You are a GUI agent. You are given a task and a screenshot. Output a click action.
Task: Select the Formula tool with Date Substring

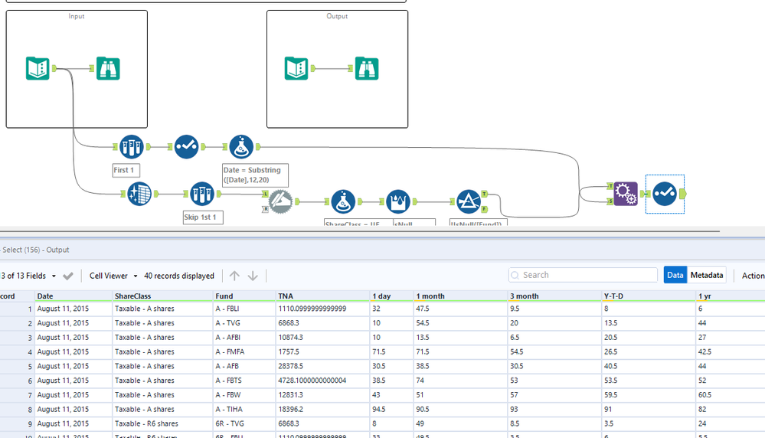pyautogui.click(x=241, y=146)
